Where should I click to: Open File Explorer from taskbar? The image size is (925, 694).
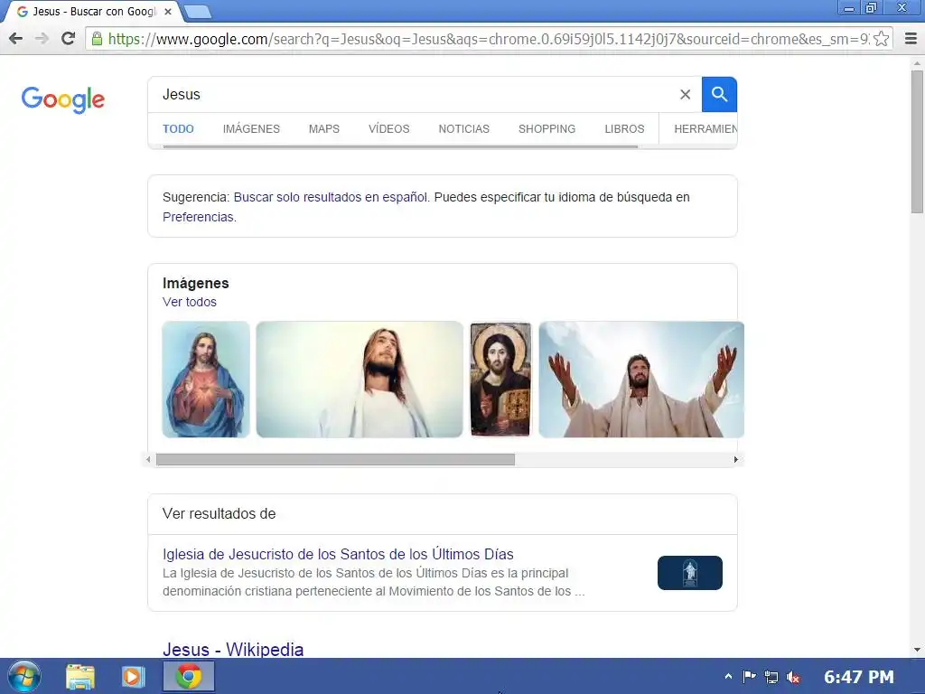(80, 676)
